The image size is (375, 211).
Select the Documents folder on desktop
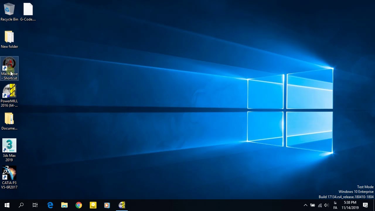pyautogui.click(x=9, y=121)
